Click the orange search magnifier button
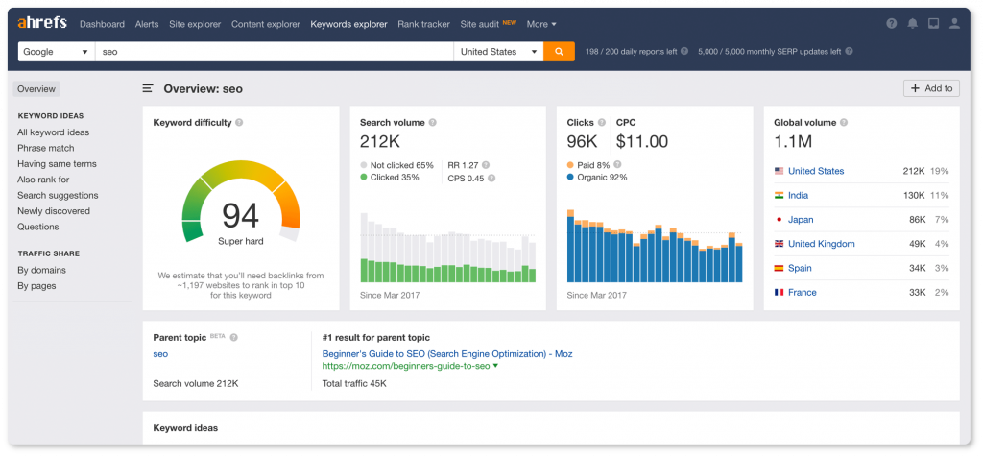983x457 pixels. (x=559, y=52)
